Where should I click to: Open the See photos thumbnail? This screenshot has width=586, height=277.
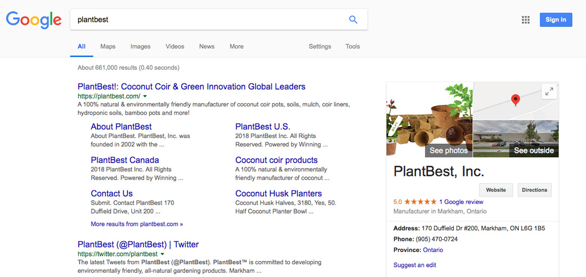pos(429,119)
